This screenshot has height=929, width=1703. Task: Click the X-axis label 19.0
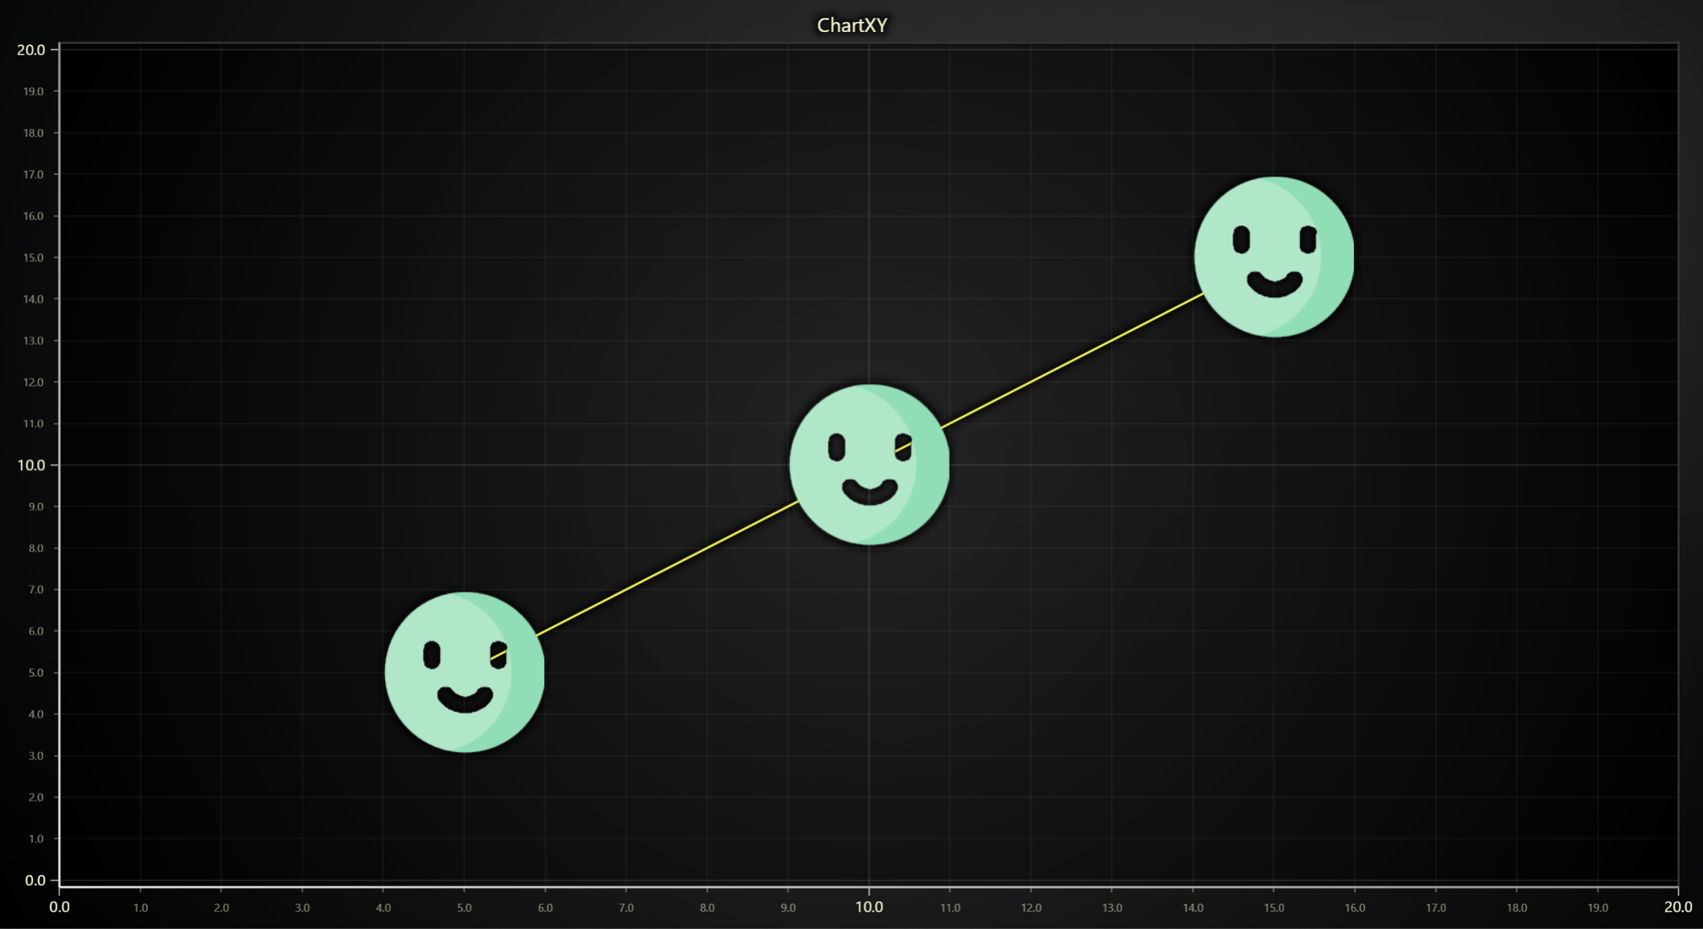tap(1598, 908)
